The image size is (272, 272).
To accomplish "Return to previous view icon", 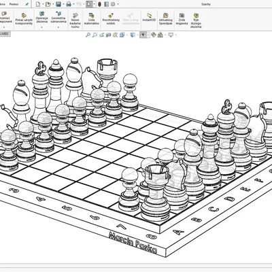I will [x=102, y=35].
